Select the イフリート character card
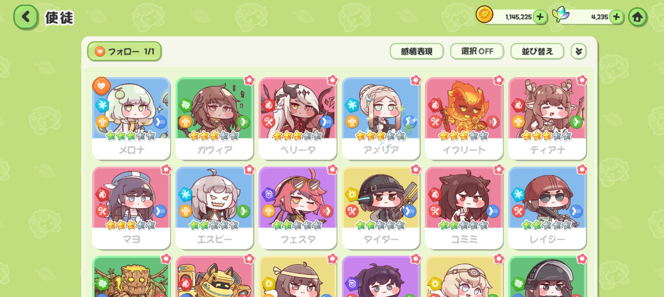664x297 pixels. (464, 119)
